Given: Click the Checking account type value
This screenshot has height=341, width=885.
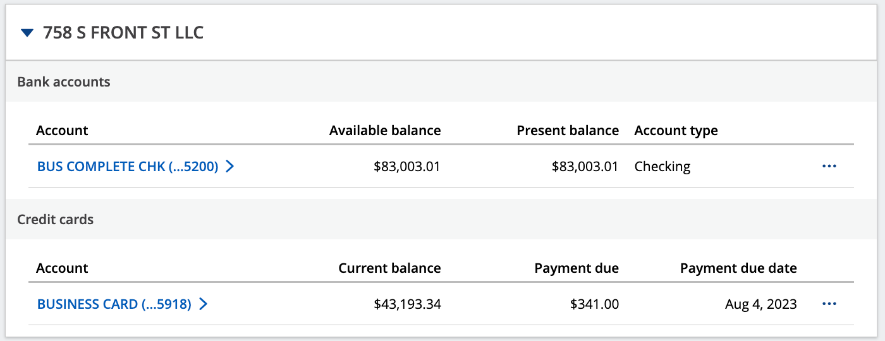Looking at the screenshot, I should point(662,167).
